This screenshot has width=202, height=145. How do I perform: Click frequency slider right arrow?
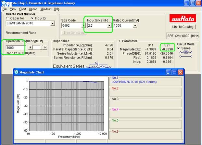tap(45, 47)
